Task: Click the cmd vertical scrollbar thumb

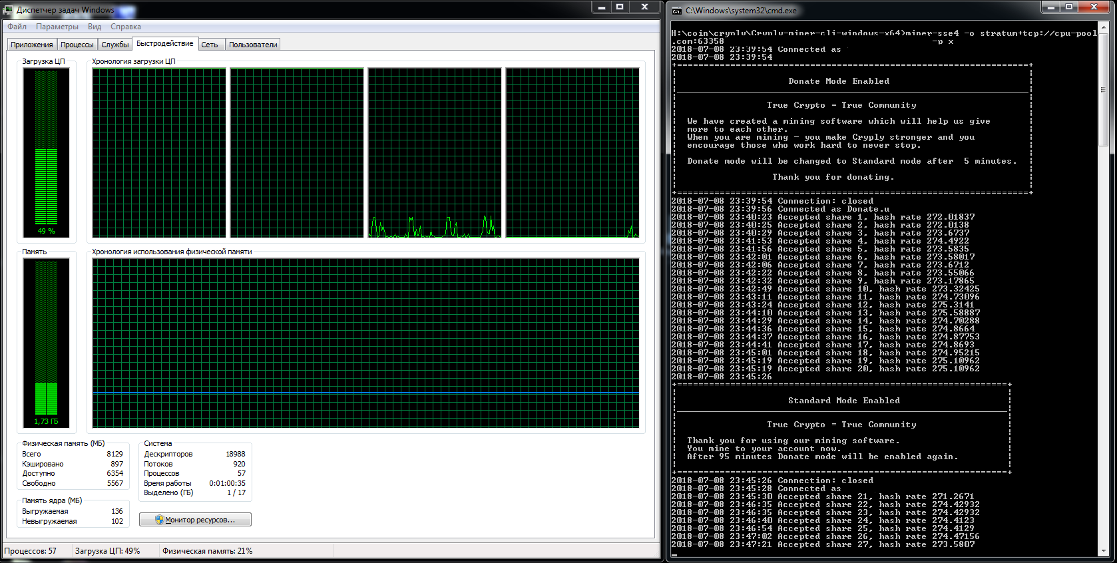Action: click(x=1103, y=91)
